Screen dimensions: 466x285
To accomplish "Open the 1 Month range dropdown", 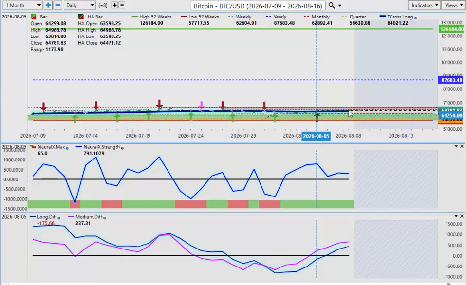I will [x=22, y=5].
